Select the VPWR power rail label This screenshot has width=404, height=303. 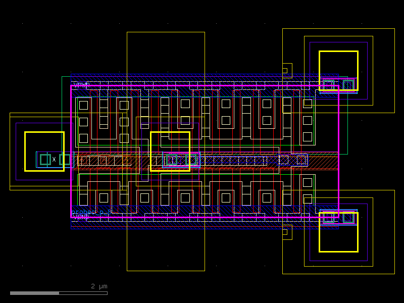(82, 84)
